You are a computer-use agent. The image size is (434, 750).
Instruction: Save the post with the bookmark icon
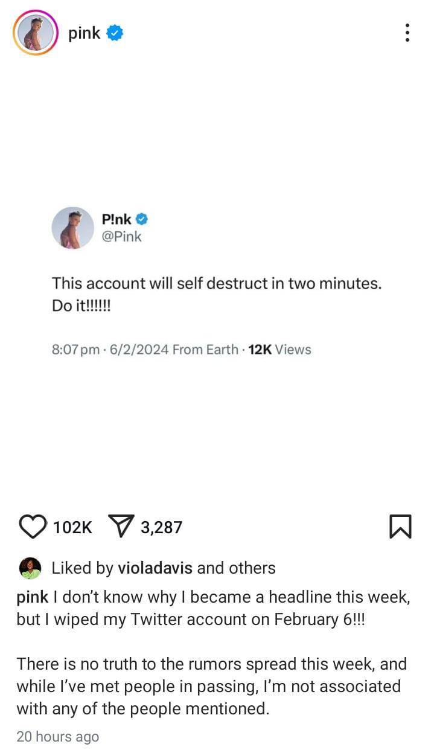(x=401, y=527)
